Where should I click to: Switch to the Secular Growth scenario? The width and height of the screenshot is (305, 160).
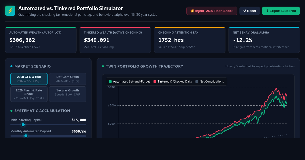tap(68, 94)
